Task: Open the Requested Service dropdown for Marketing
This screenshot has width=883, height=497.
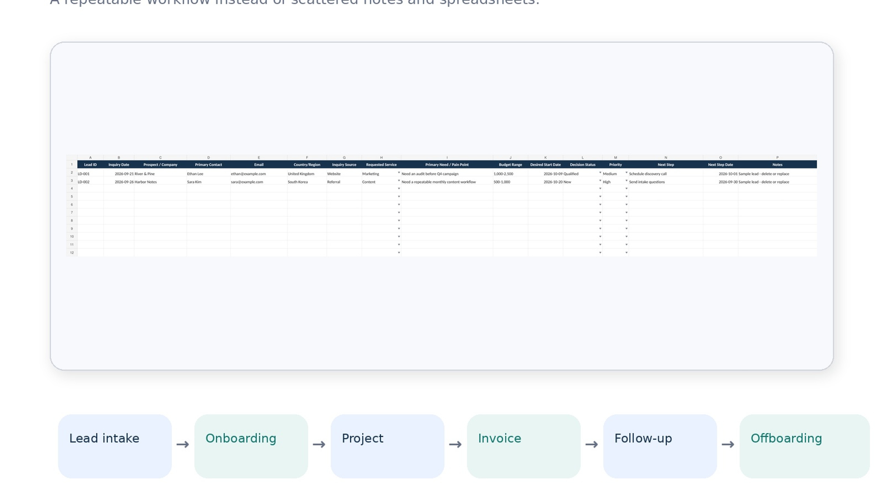Action: tap(399, 173)
